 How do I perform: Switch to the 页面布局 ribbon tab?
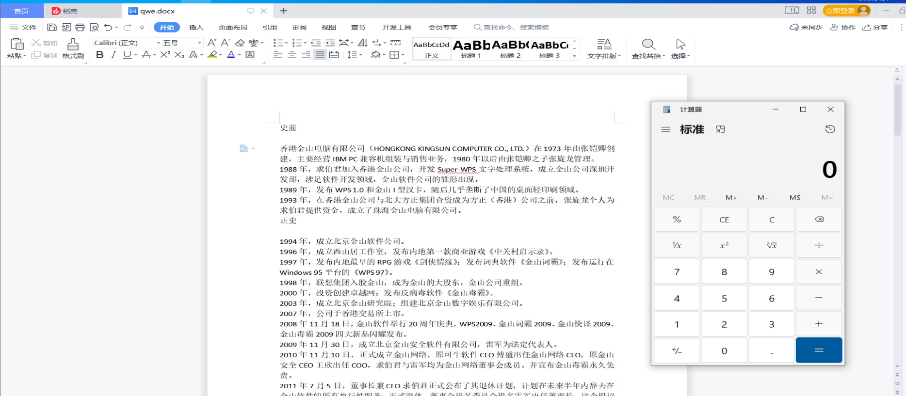233,27
